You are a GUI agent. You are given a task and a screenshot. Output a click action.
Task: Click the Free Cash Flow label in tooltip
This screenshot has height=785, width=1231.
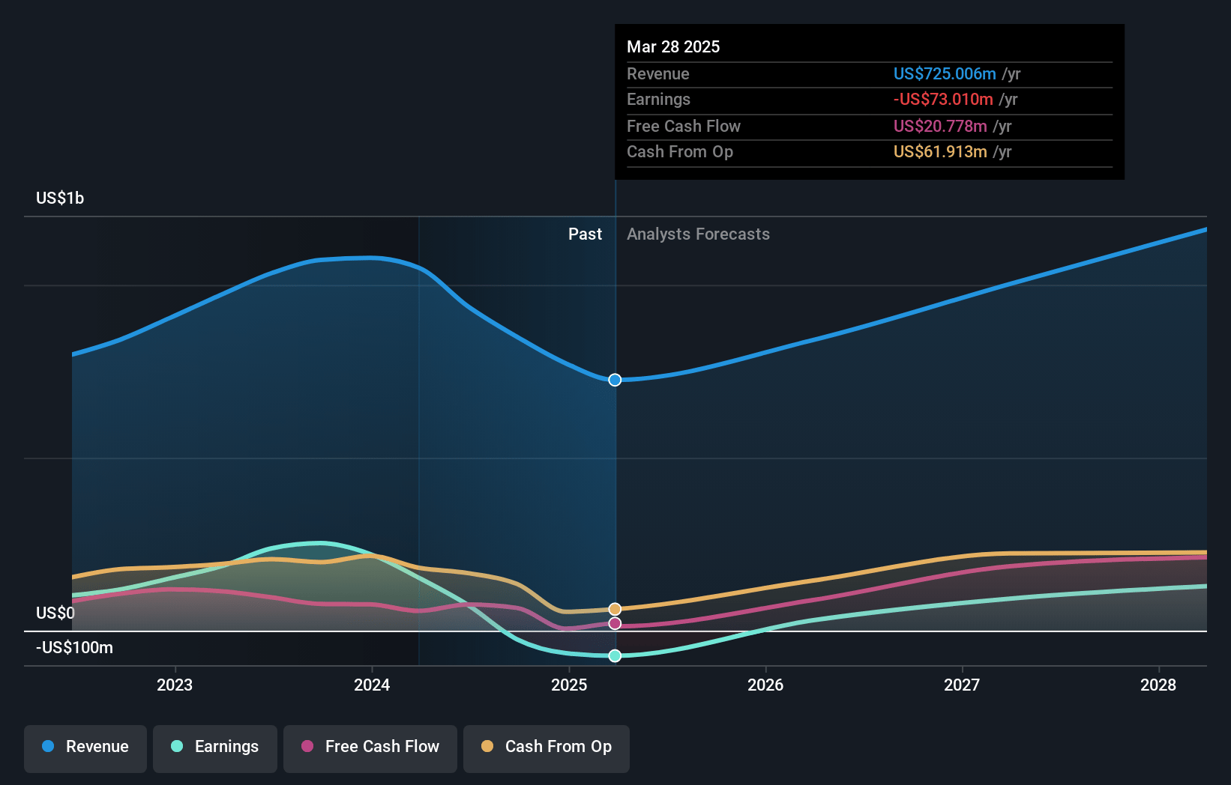[684, 126]
